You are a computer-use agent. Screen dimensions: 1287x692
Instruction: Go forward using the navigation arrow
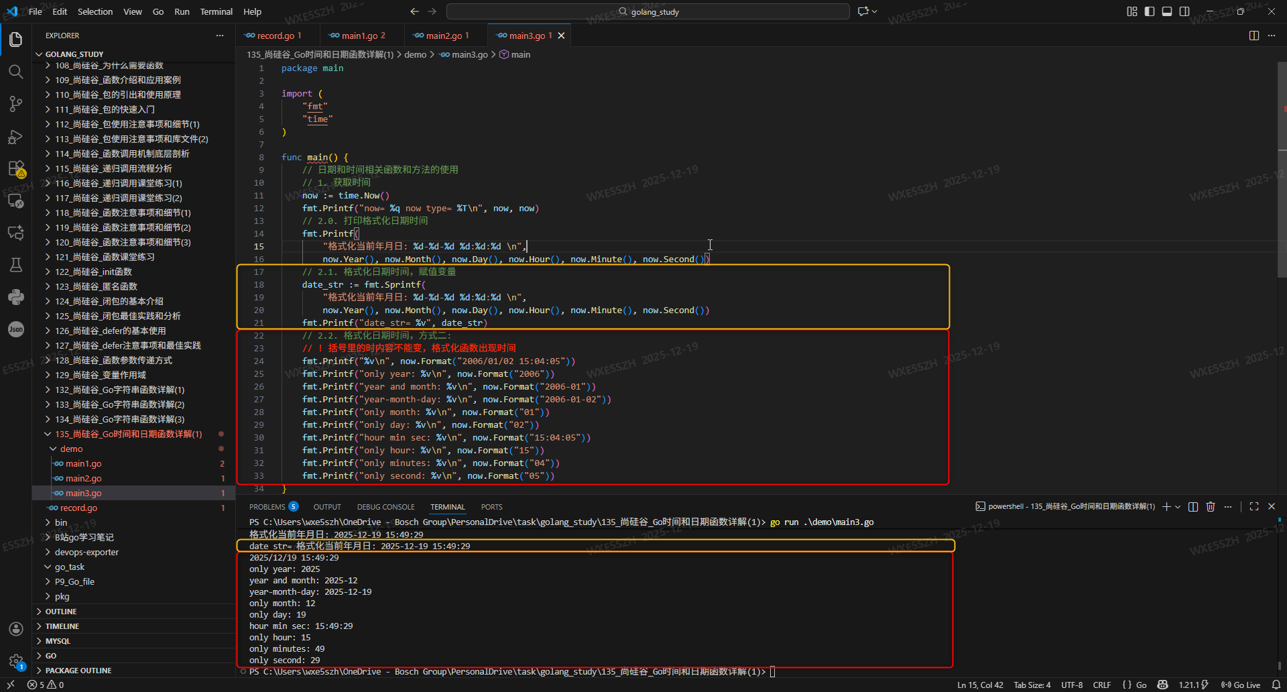point(432,11)
